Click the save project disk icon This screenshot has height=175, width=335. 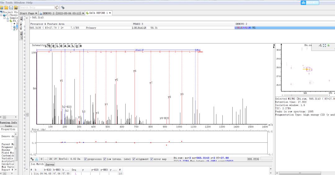[x=11, y=7]
